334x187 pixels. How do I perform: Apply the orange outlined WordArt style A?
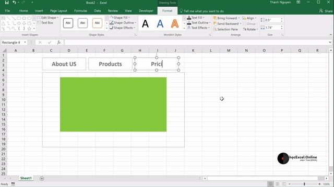(175, 23)
